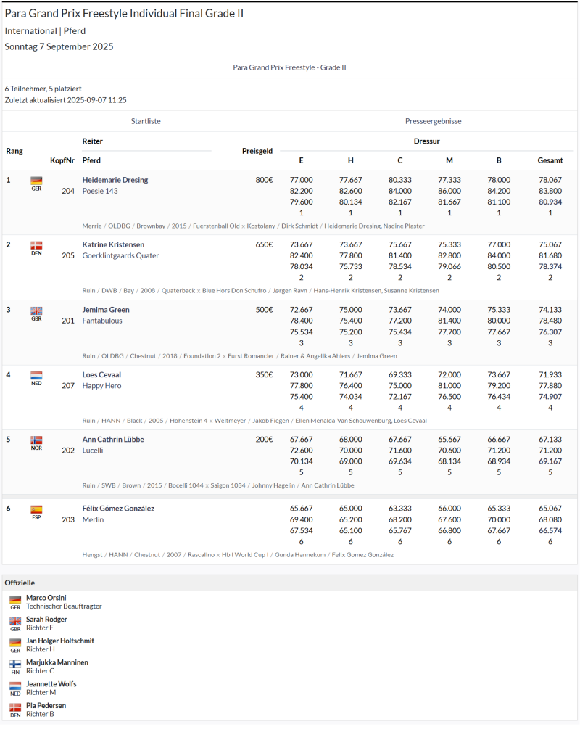Click the Dutch flag beside Loes Cevaal

(36, 375)
